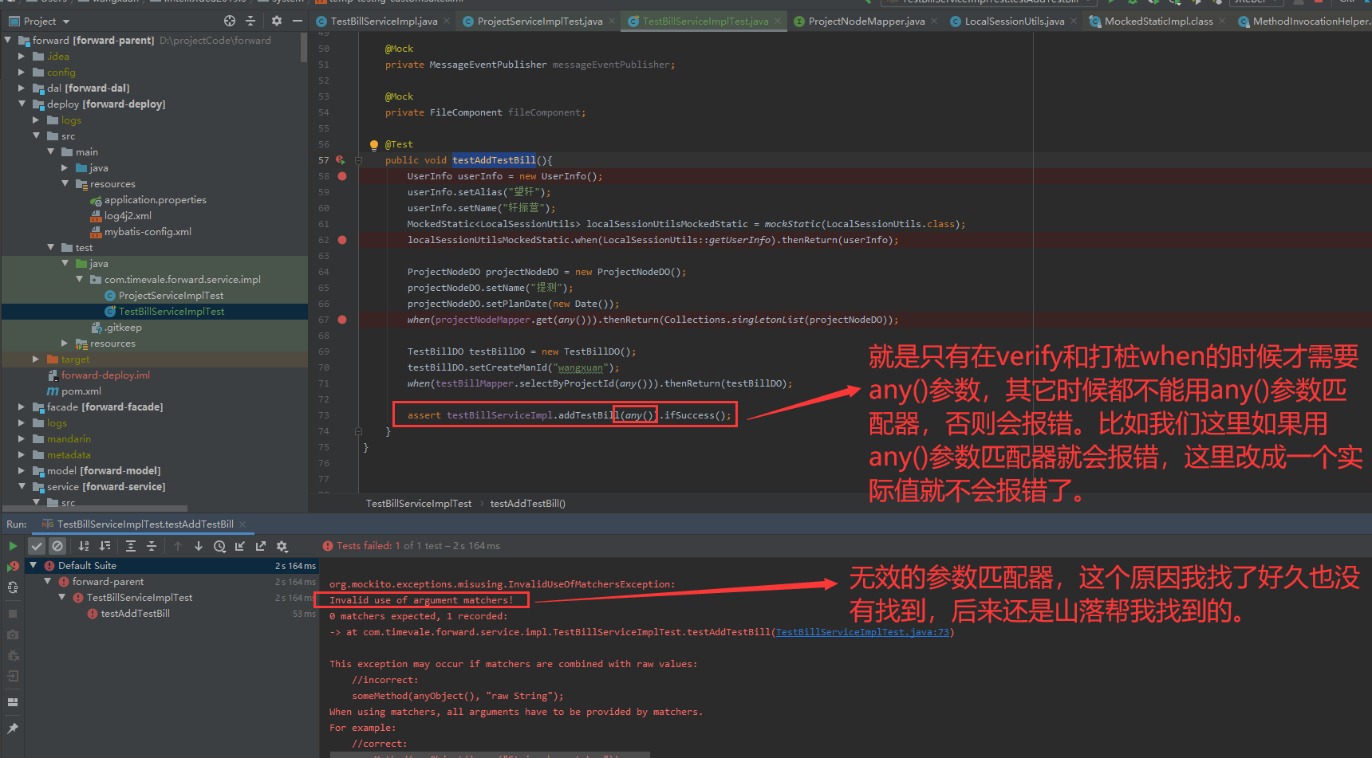Viewport: 1372px width, 758px height.
Task: Switch to LocalSessionUtils.java tab
Action: click(x=1014, y=22)
